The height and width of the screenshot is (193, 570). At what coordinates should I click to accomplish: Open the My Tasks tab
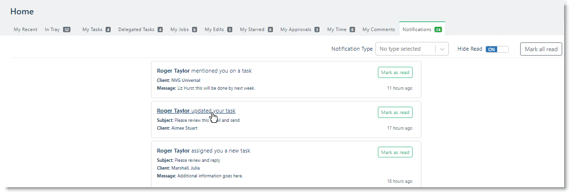click(x=96, y=30)
